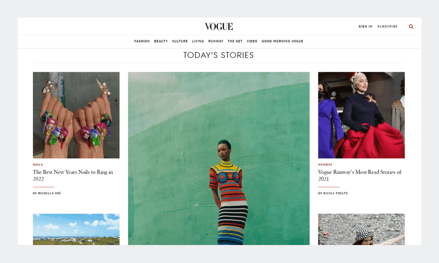Open The Get section
This screenshot has height=263, width=439.
pos(235,41)
